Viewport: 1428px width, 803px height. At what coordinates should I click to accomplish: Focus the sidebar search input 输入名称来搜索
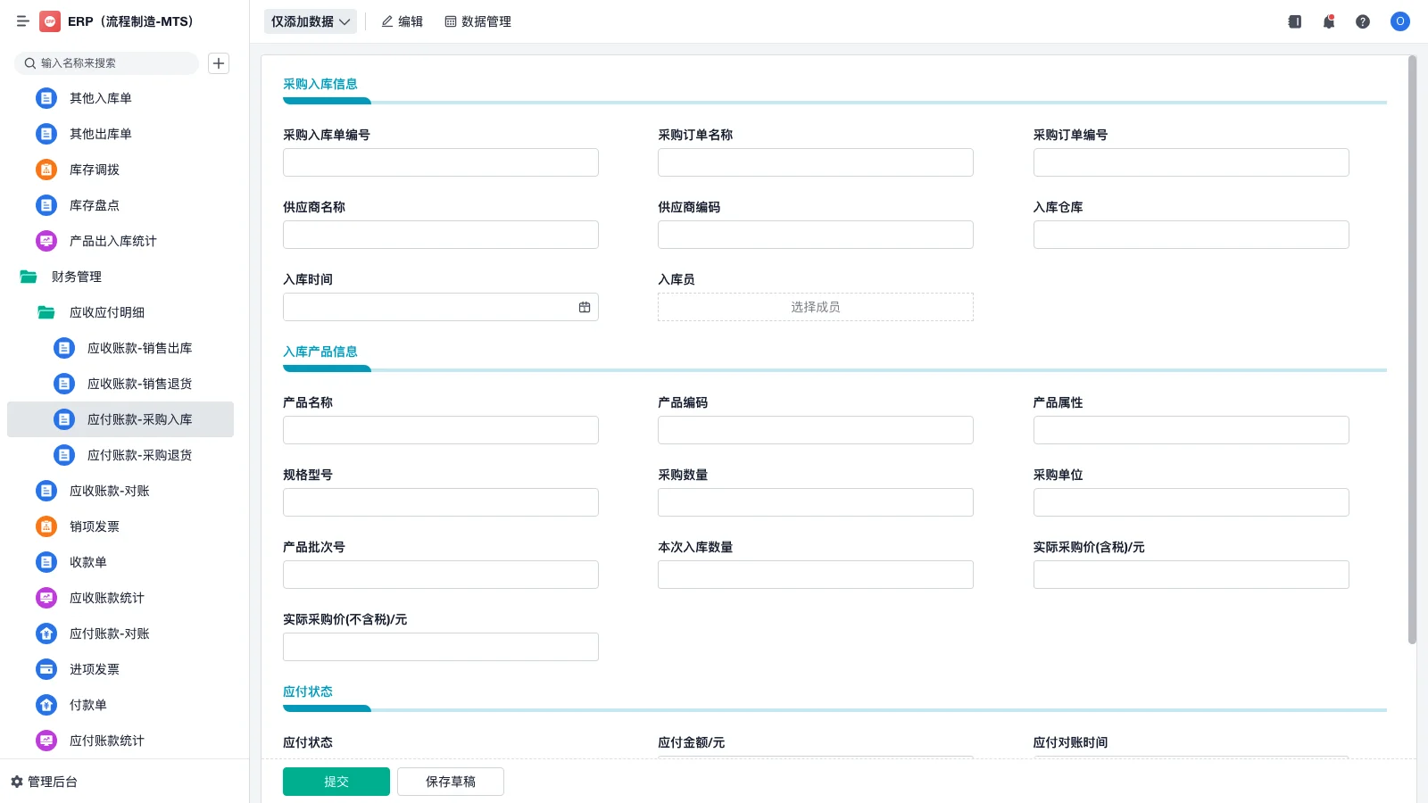[x=107, y=63]
